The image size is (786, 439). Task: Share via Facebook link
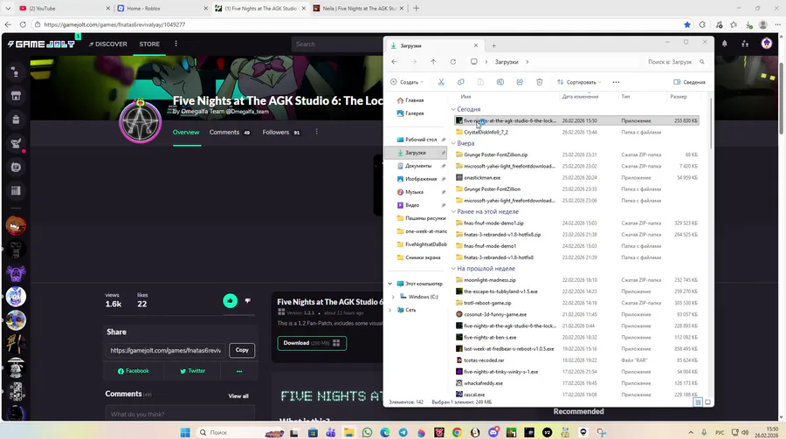click(134, 371)
